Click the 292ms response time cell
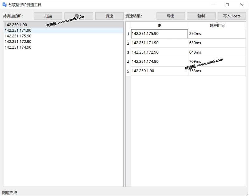 tap(217, 34)
